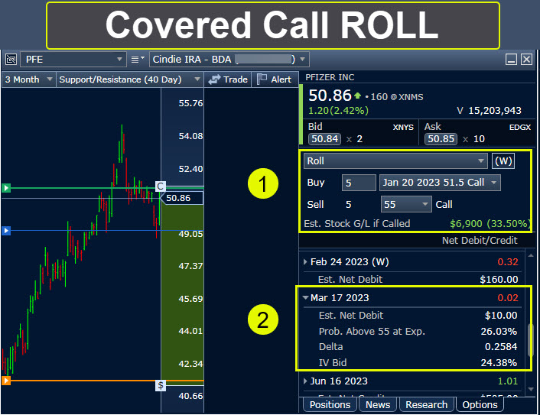Expand the Feb 24 2023 (W) row
The height and width of the screenshot is (415, 540).
[306, 262]
